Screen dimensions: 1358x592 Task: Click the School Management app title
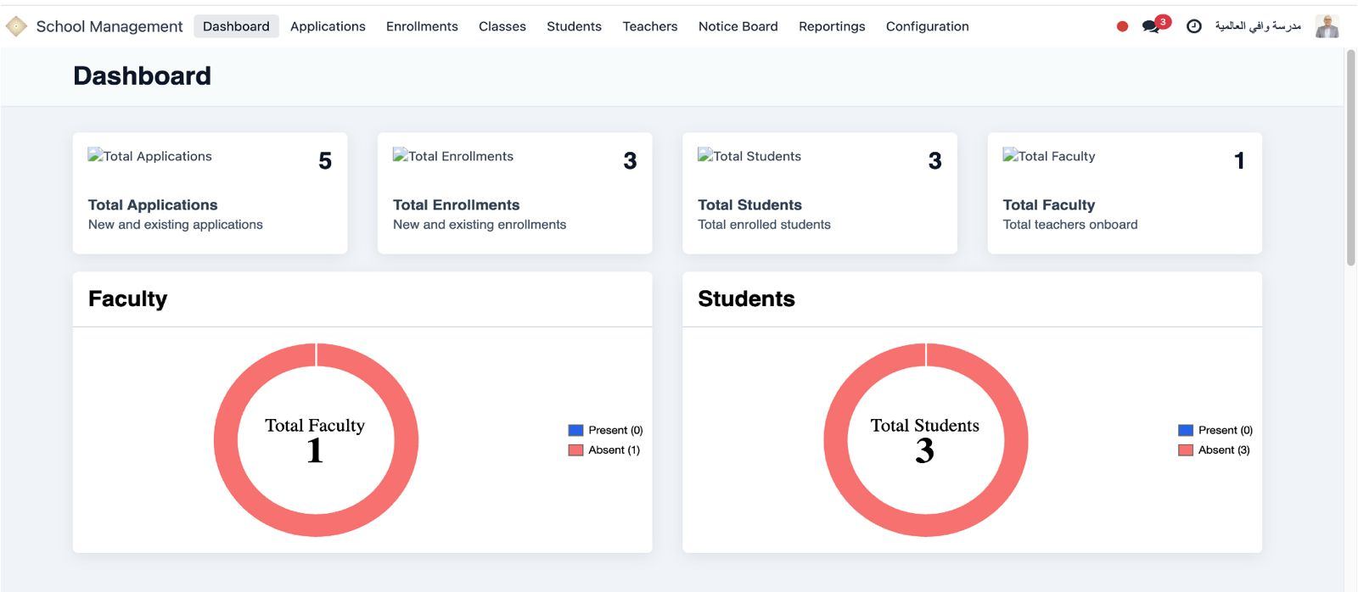(x=109, y=26)
